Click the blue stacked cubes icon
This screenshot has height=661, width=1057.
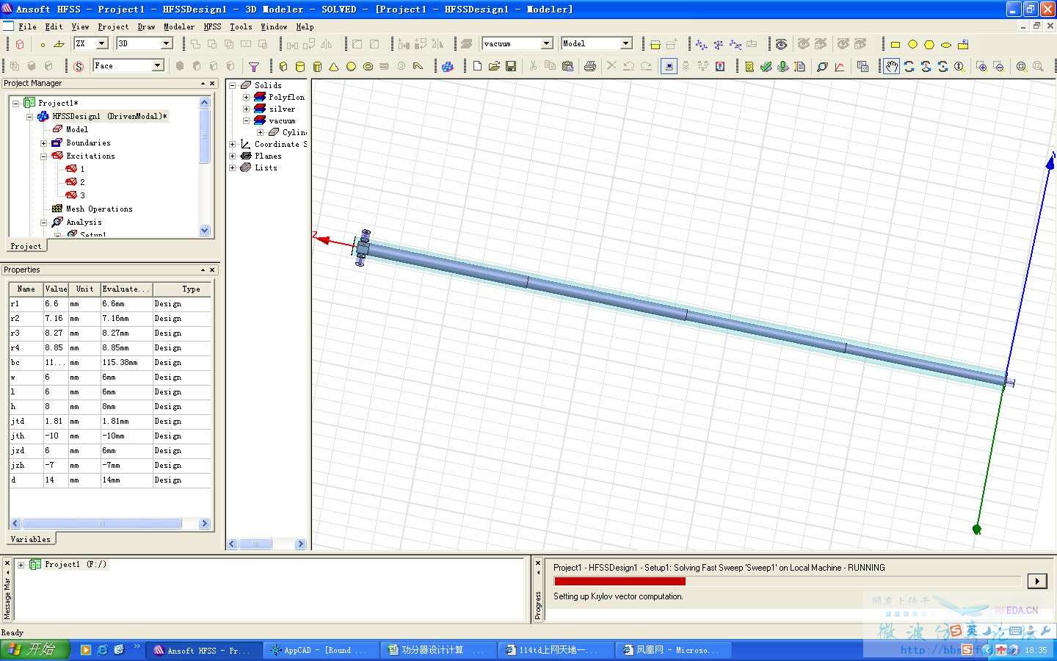coord(448,66)
